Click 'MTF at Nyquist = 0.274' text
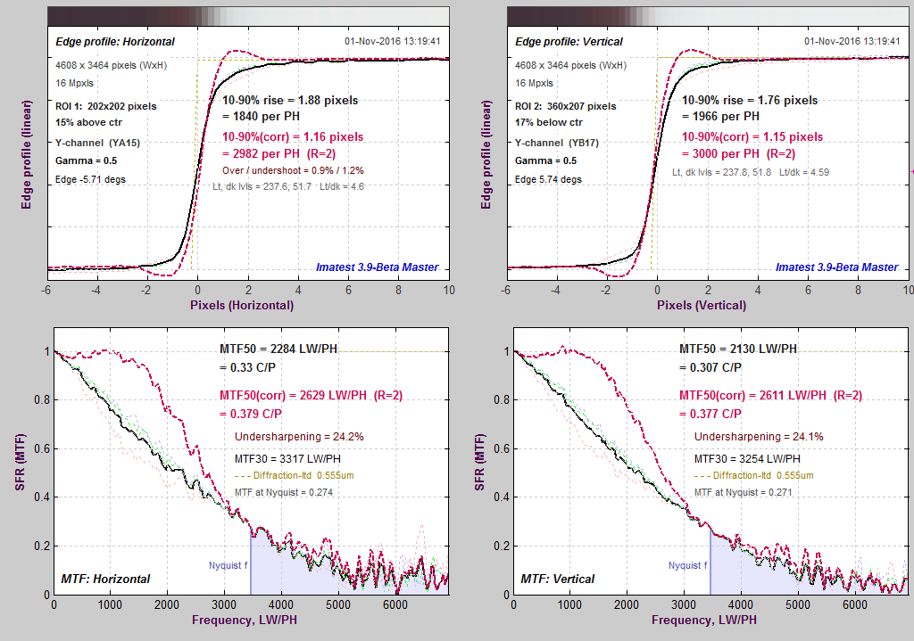The height and width of the screenshot is (641, 914). point(284,492)
